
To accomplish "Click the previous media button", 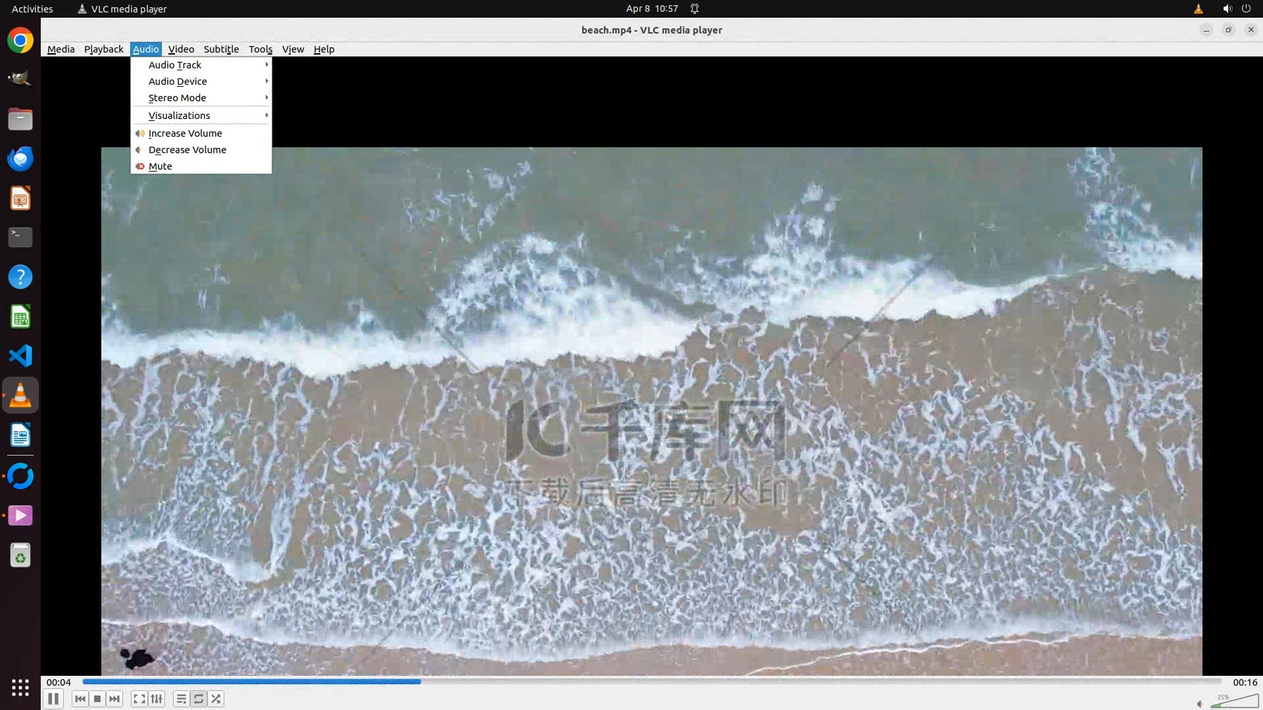I will [80, 699].
